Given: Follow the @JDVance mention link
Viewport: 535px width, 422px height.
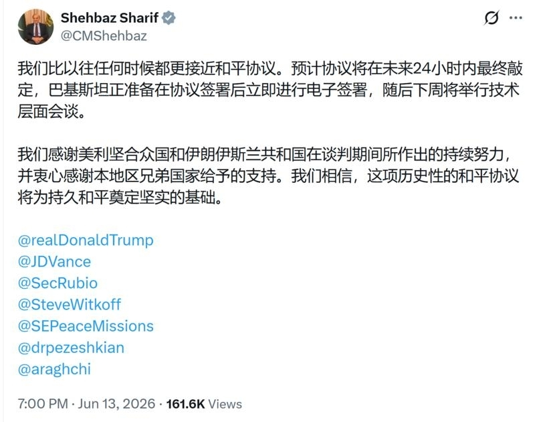Looking at the screenshot, I should pos(55,262).
